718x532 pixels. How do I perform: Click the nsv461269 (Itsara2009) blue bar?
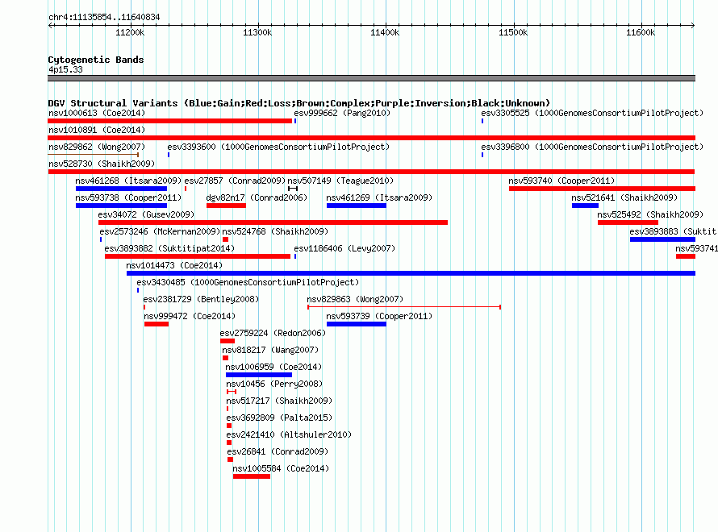coord(357,206)
